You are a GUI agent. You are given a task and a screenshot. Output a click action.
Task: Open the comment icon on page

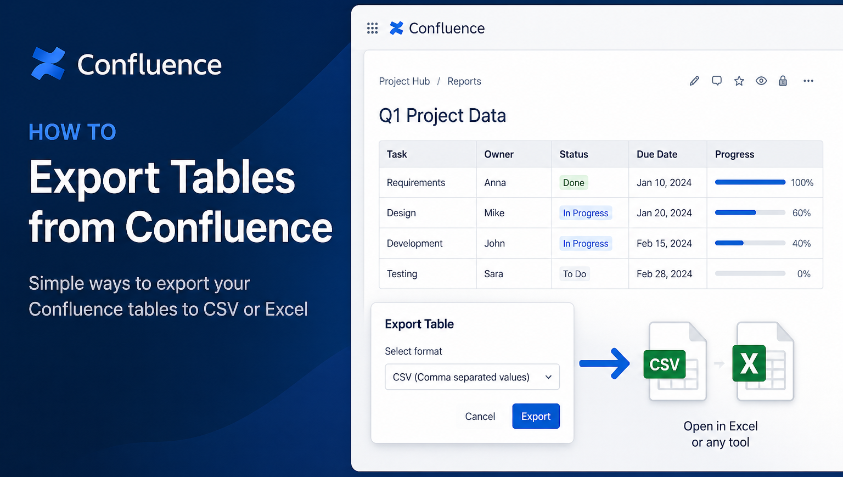pos(717,81)
